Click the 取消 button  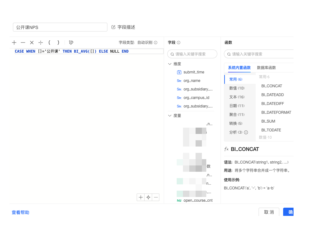tap(269, 212)
